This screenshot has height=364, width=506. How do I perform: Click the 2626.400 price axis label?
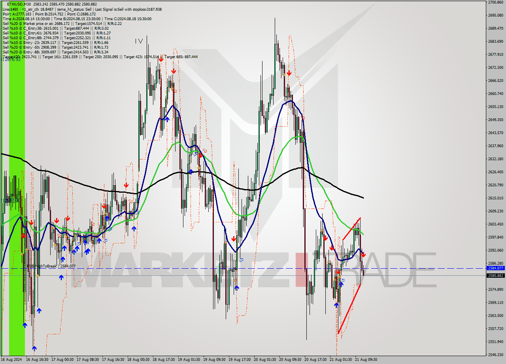495,172
